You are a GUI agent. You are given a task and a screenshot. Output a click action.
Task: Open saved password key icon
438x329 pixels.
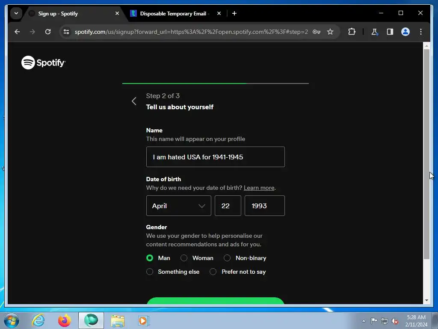(316, 32)
